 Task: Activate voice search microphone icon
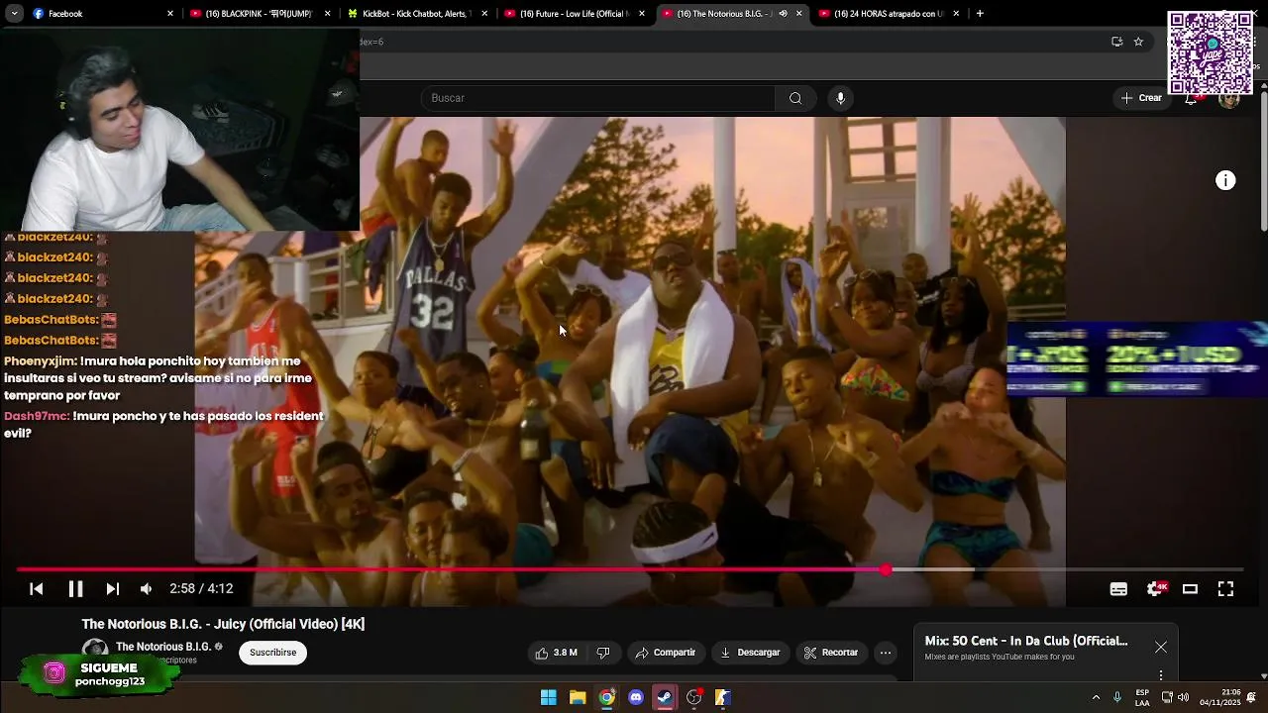pos(840,98)
